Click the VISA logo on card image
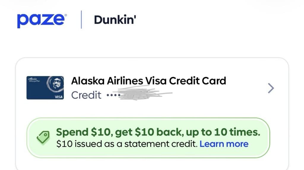Viewport: 304px width, 170px height. (58, 97)
